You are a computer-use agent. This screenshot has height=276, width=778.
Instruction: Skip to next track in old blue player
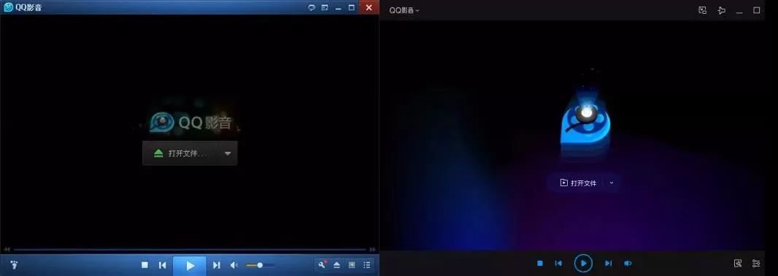(216, 265)
